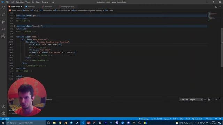Open the Help menu

pyautogui.click(x=52, y=2)
